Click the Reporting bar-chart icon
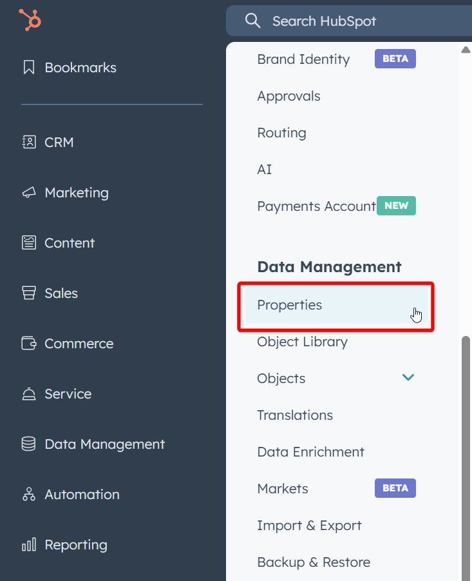472x581 pixels. pos(29,545)
